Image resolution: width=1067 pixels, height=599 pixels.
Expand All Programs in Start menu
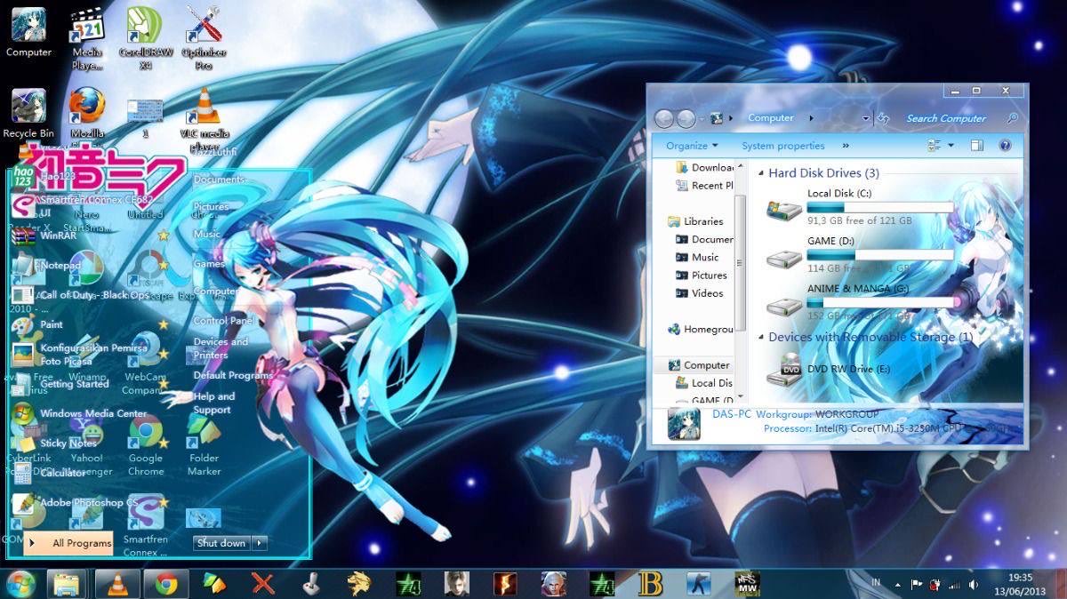(x=68, y=543)
